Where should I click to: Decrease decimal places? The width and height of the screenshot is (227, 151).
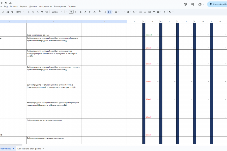(38, 12)
